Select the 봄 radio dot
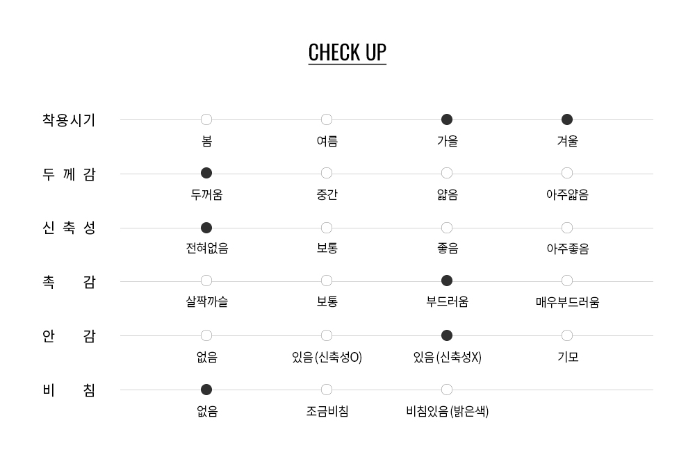The width and height of the screenshot is (695, 459). tap(206, 119)
